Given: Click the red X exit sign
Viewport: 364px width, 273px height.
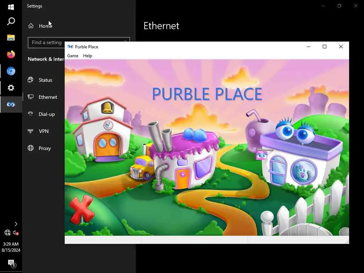Looking at the screenshot, I should tap(82, 210).
